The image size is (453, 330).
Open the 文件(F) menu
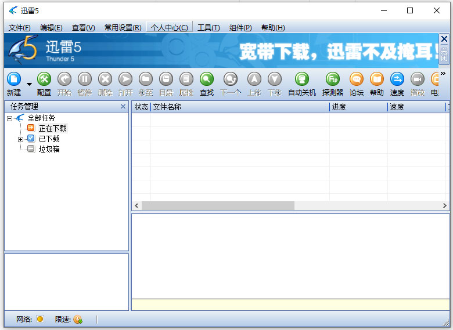point(19,28)
